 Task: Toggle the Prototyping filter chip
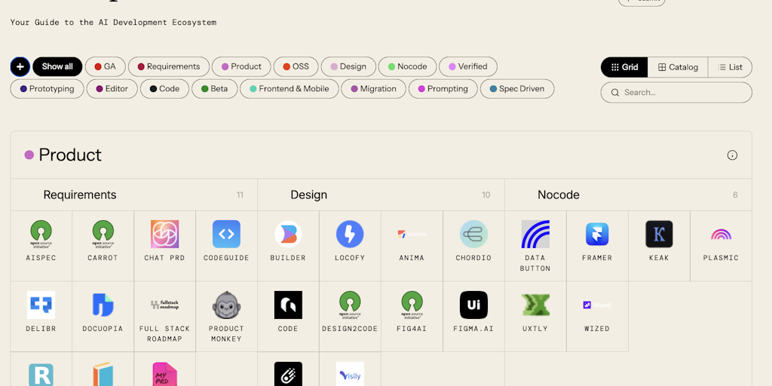pyautogui.click(x=47, y=89)
